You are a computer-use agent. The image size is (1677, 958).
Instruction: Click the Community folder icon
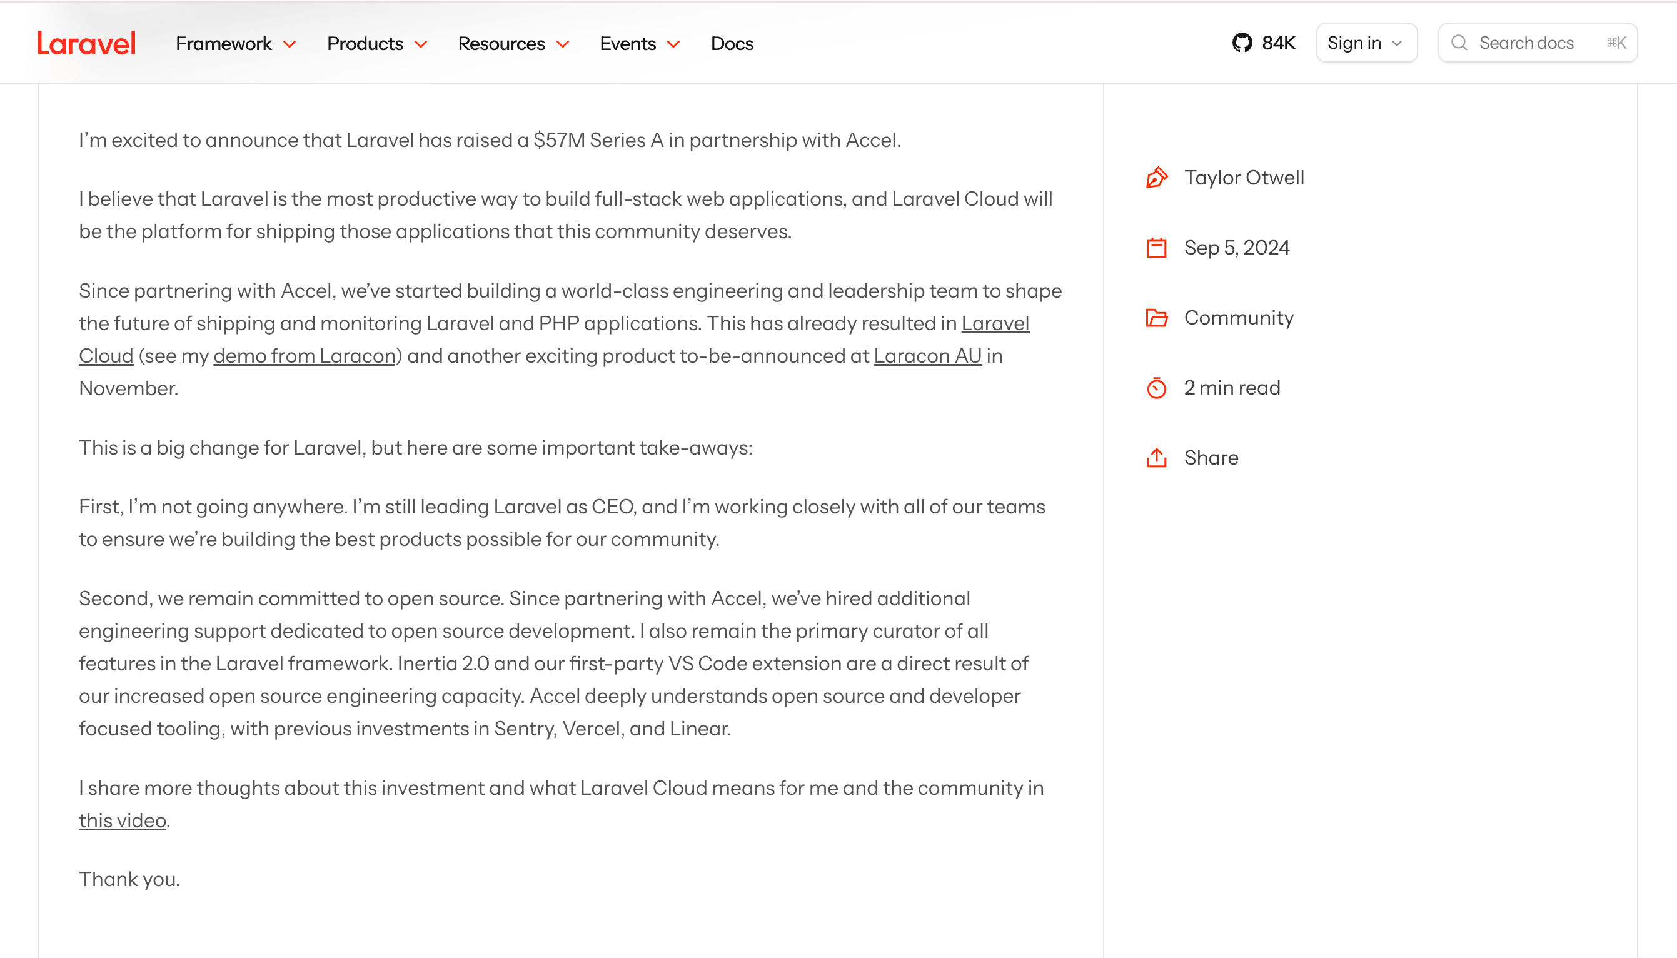[1157, 318]
